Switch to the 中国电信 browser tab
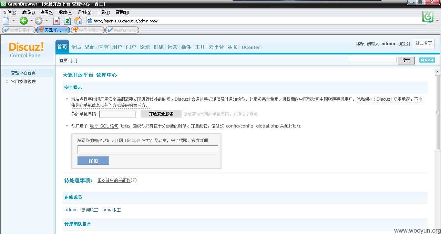Screen dimensions: 441x234 pos(88,30)
